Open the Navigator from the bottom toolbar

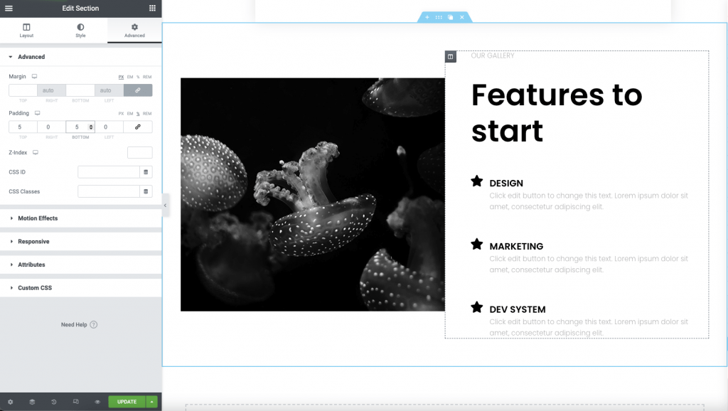pyautogui.click(x=32, y=402)
